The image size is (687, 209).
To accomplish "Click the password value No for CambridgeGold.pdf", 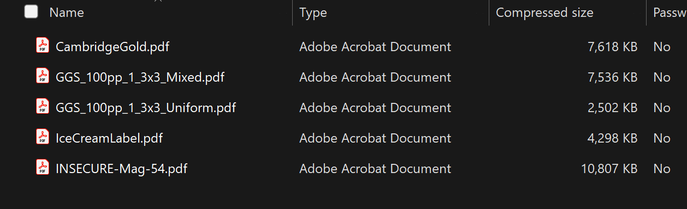I will pos(661,47).
